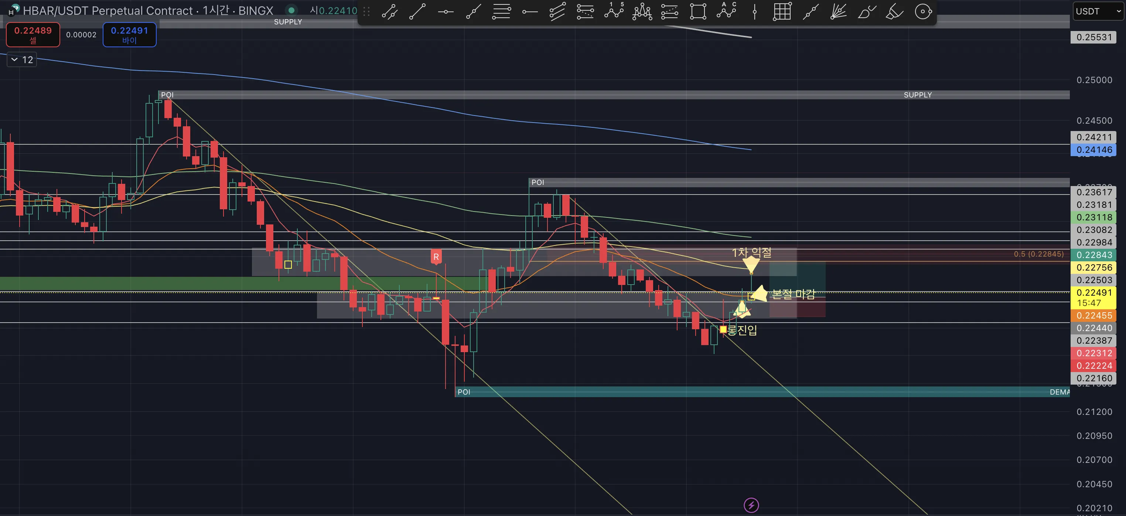The height and width of the screenshot is (516, 1126).
Task: Click the 0.25000 price axis value
Action: [1094, 80]
